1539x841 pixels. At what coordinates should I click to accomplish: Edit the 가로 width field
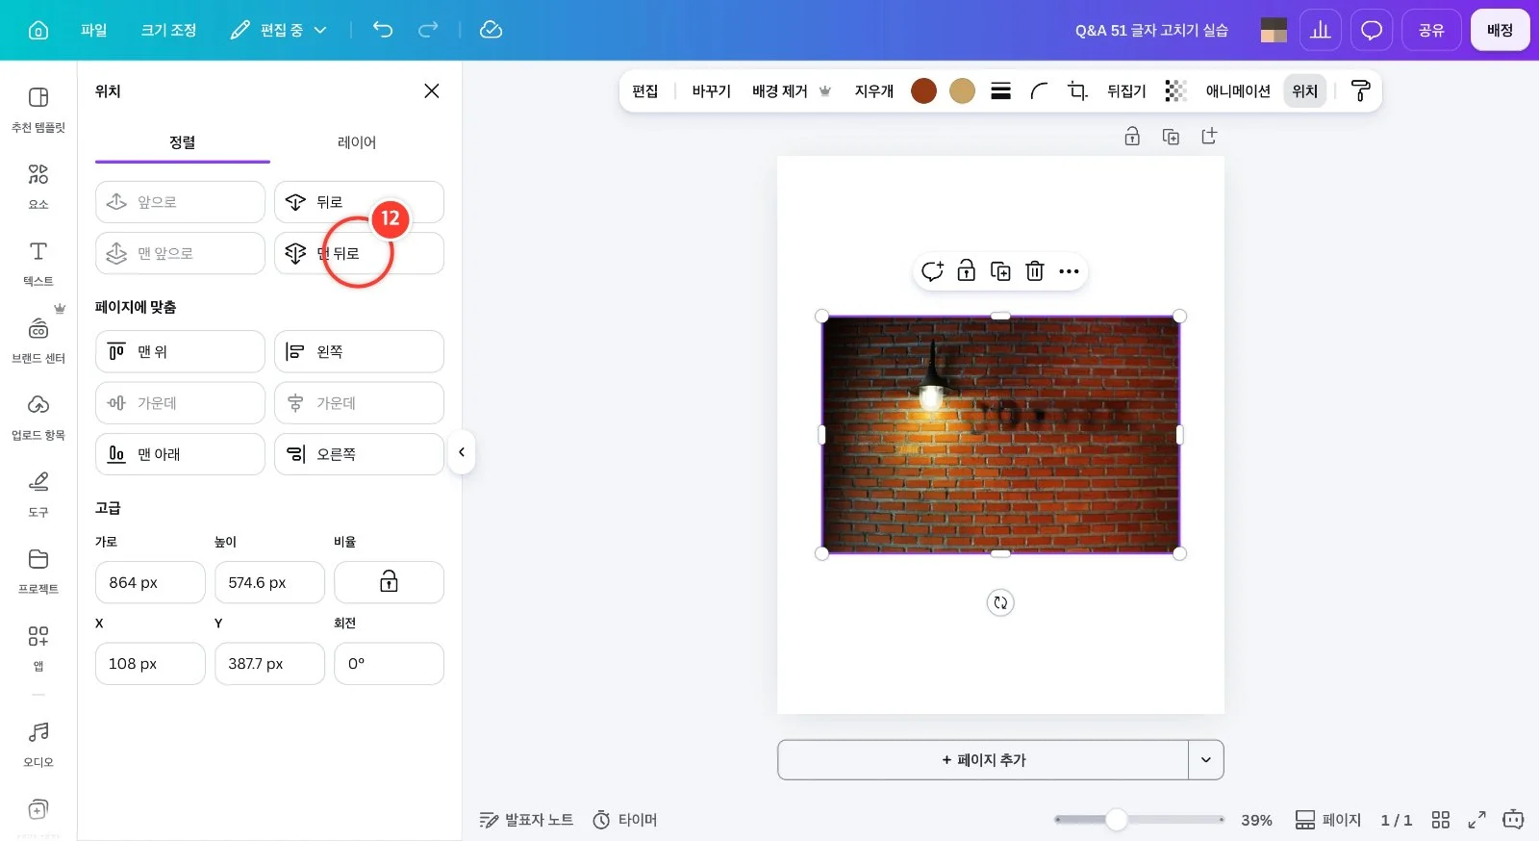[150, 582]
